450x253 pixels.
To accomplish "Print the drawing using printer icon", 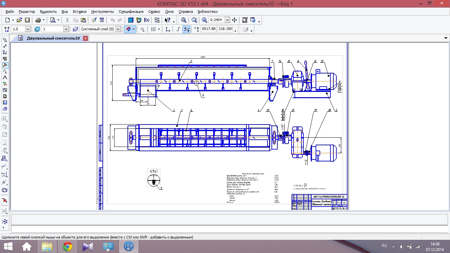I will 38,20.
